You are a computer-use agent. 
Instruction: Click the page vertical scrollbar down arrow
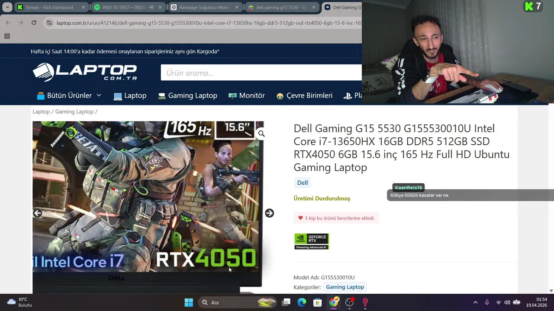(x=551, y=291)
